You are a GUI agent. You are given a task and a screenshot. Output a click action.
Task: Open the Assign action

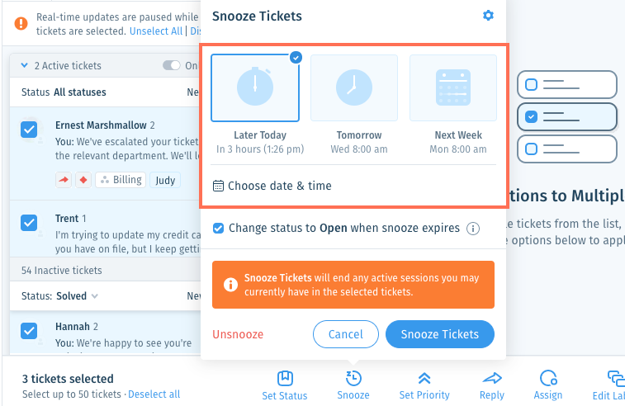(548, 385)
